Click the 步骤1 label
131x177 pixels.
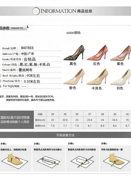[x=4, y=144]
